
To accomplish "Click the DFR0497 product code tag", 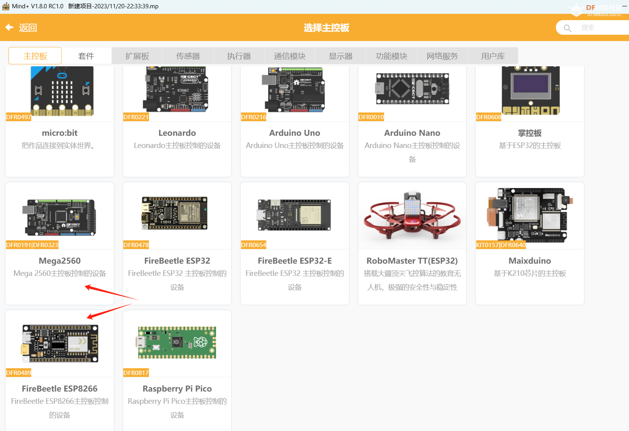I will coord(19,117).
